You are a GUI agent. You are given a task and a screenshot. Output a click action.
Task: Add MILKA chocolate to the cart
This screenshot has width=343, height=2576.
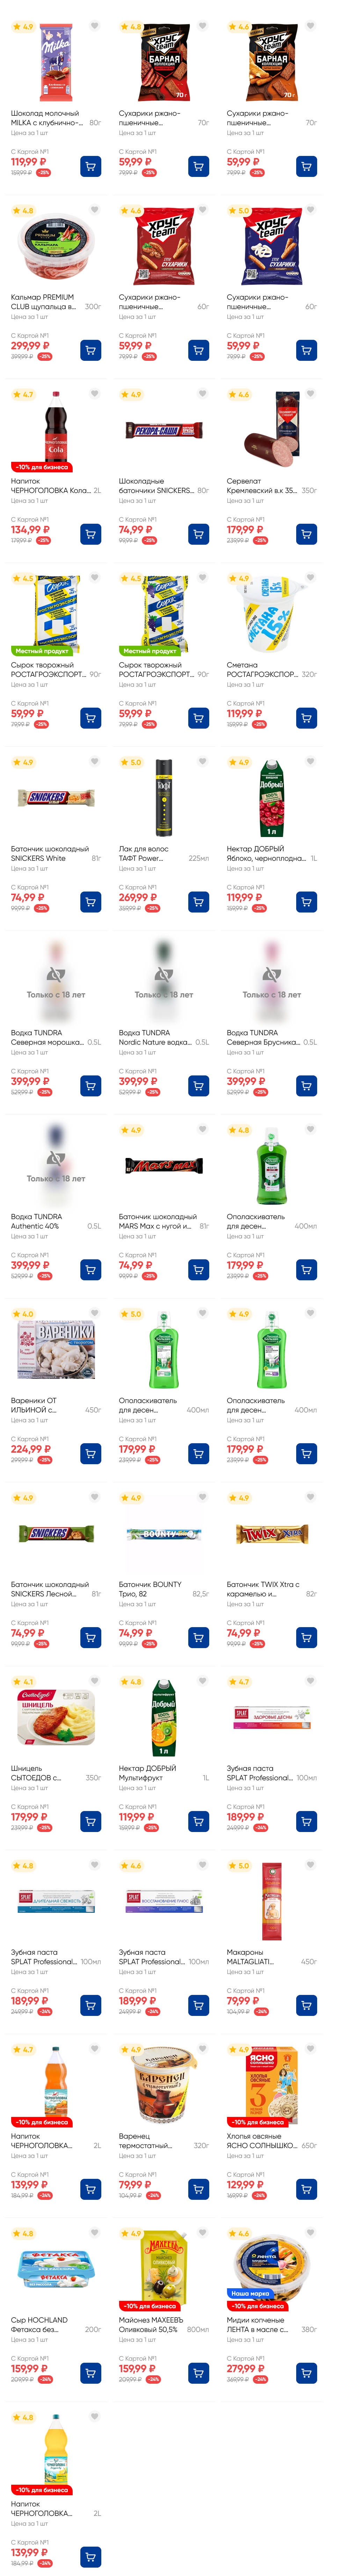coord(91,166)
